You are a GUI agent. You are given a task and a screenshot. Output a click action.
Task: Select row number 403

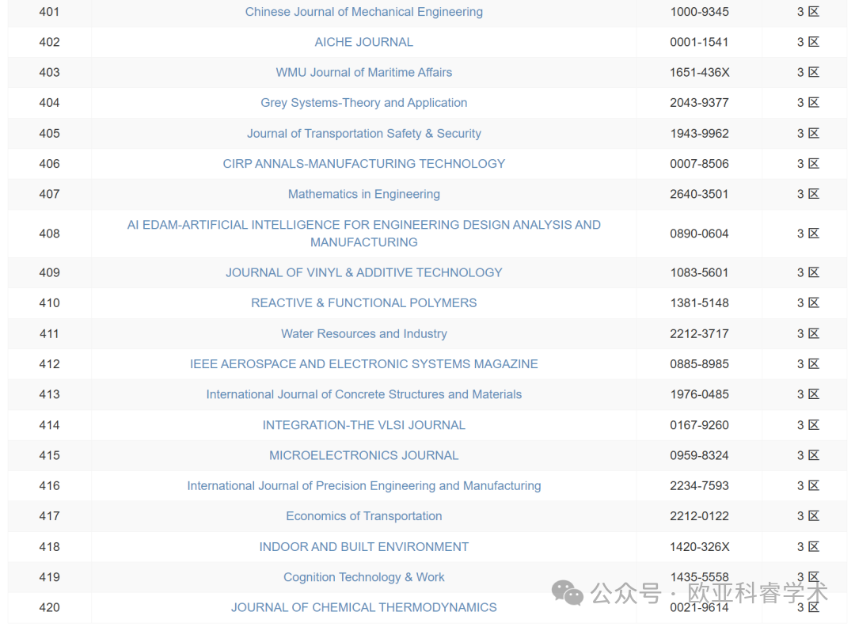coord(49,73)
